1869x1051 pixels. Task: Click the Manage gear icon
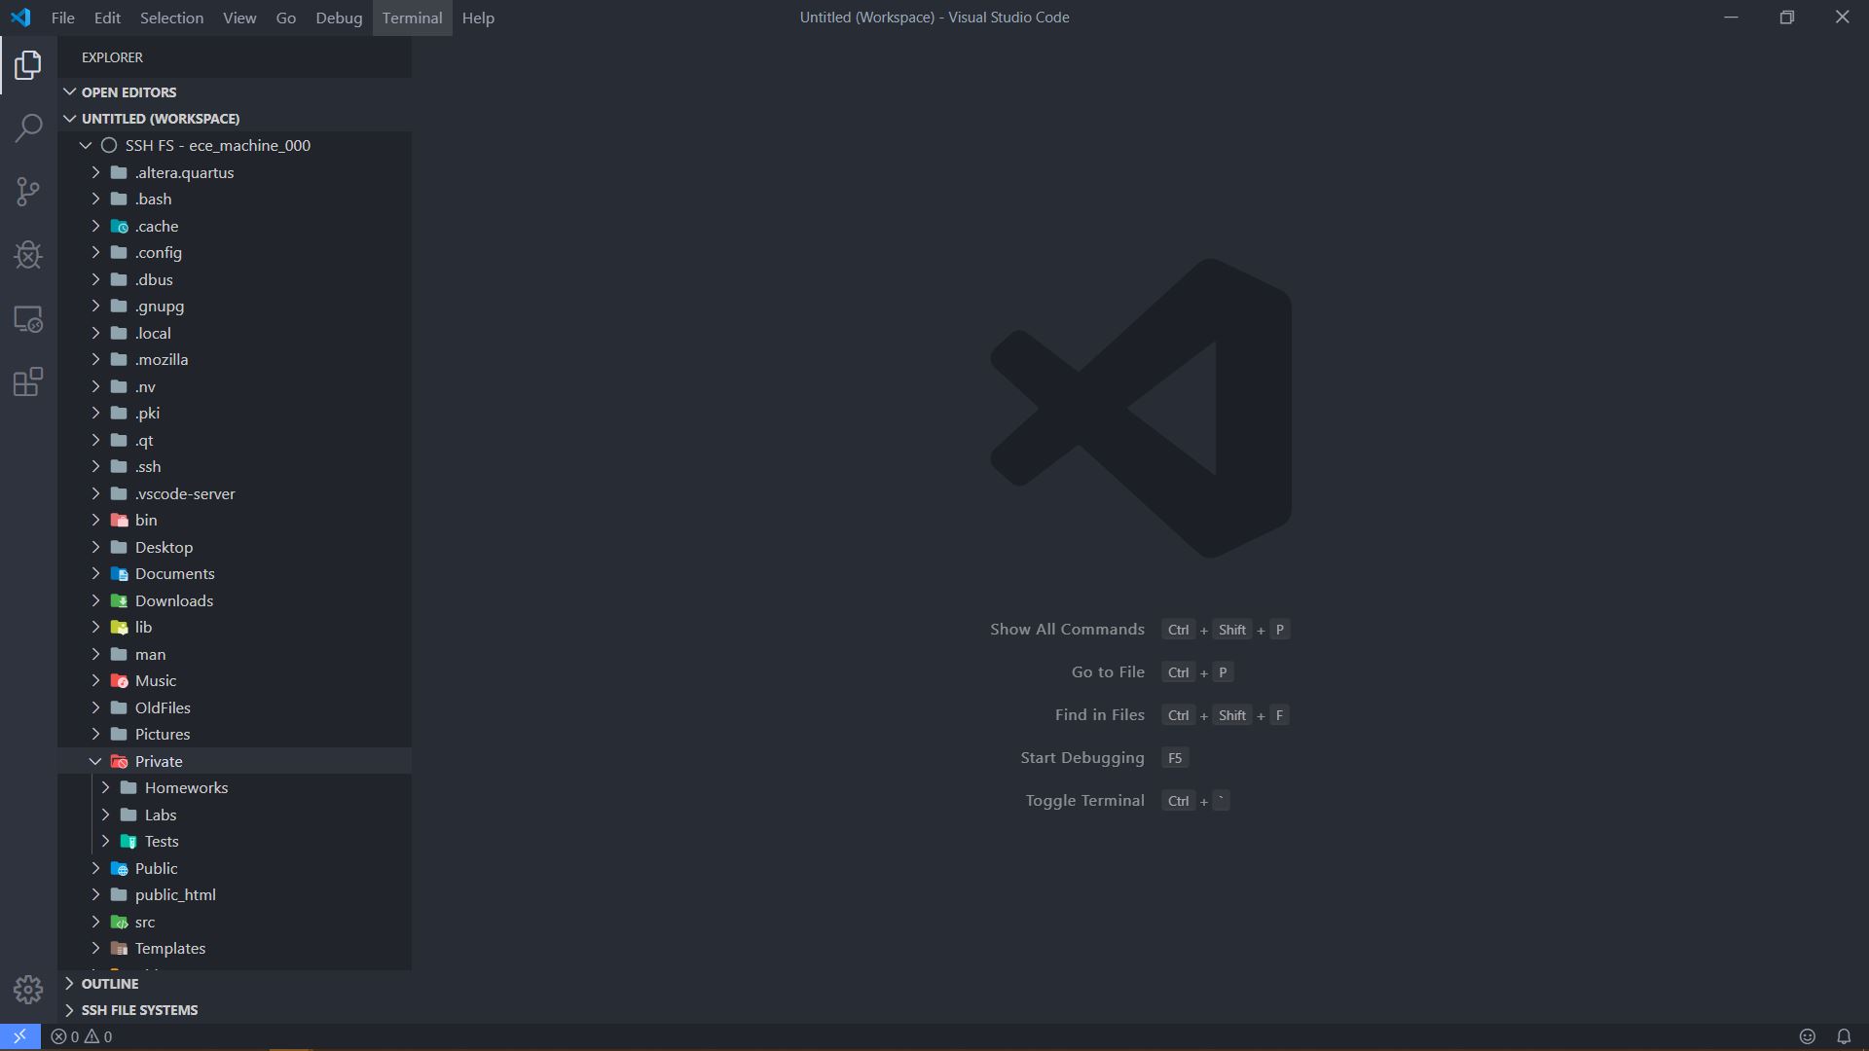point(28,990)
